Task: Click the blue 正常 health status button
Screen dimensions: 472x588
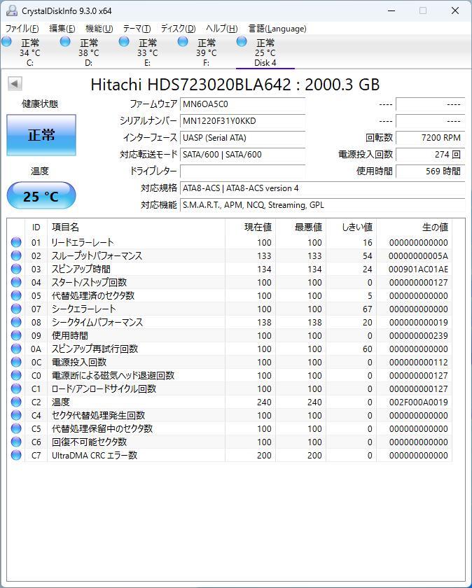Action: click(x=41, y=135)
